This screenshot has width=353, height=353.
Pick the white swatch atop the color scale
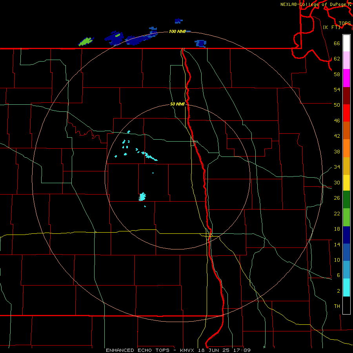point(346,43)
